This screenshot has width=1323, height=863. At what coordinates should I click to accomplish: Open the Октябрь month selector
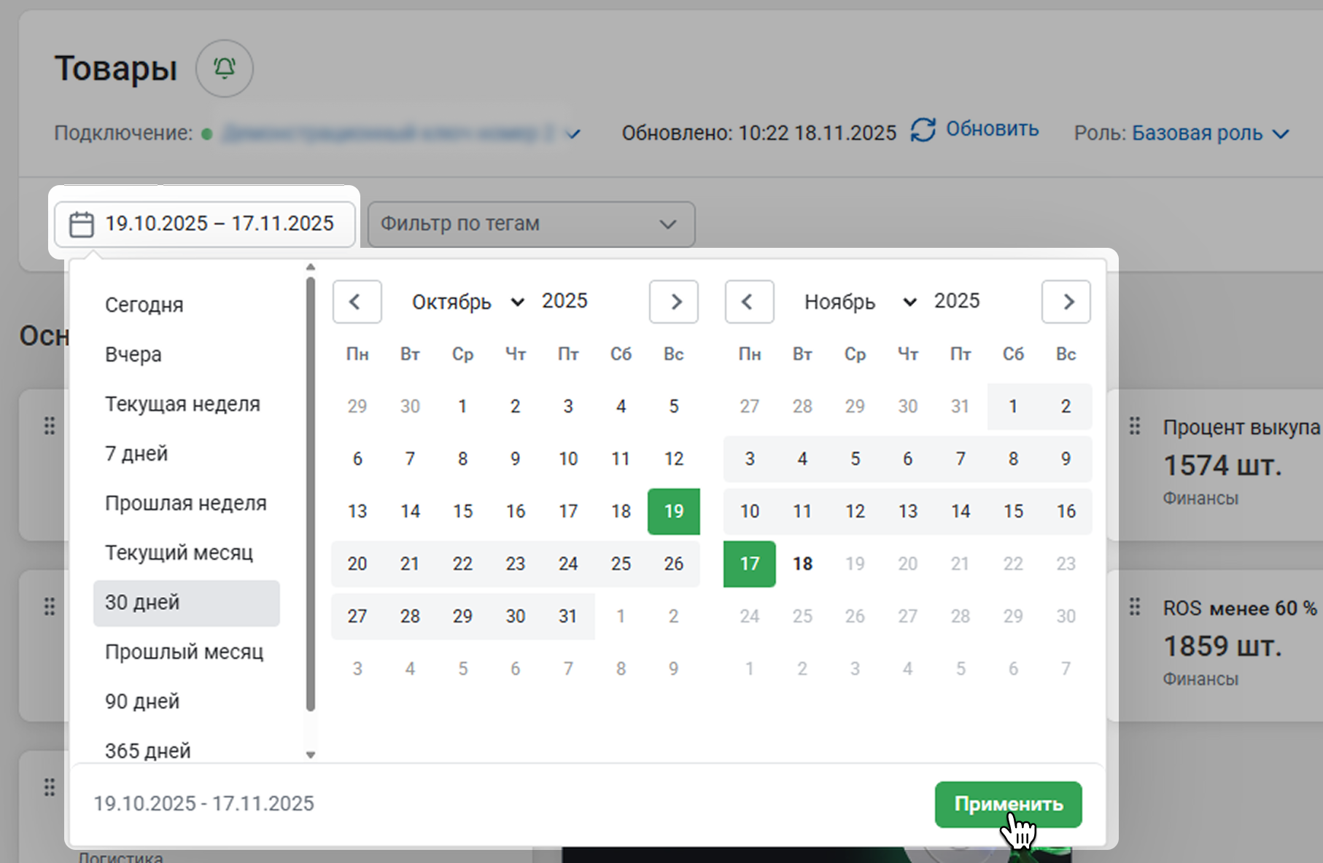467,302
